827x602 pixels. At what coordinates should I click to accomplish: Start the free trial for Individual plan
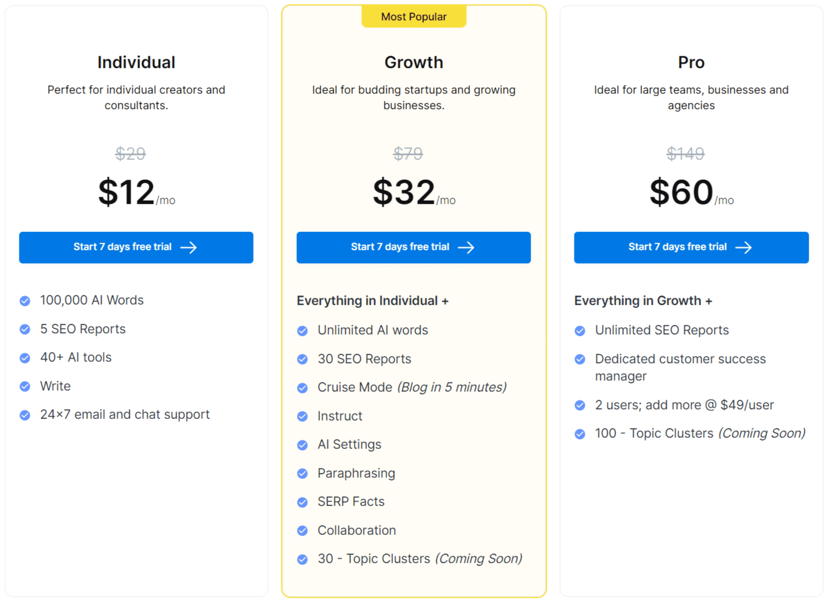tap(136, 247)
